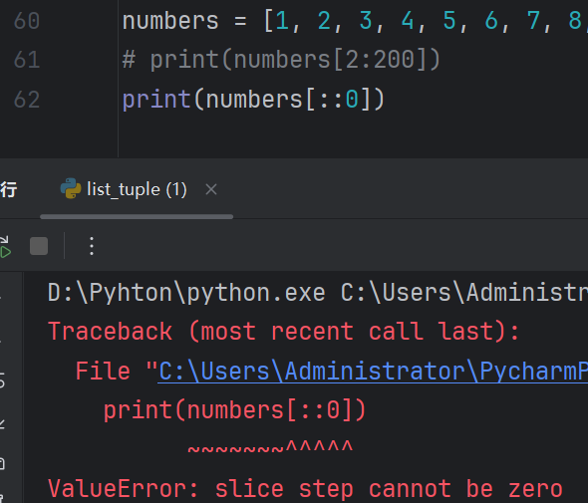Click the print(numbers[::0]) code on line 62

point(253,100)
